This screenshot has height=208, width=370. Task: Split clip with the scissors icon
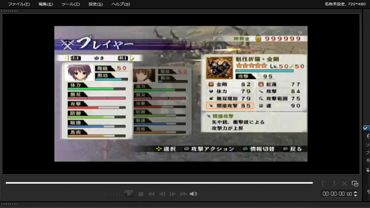(344, 183)
